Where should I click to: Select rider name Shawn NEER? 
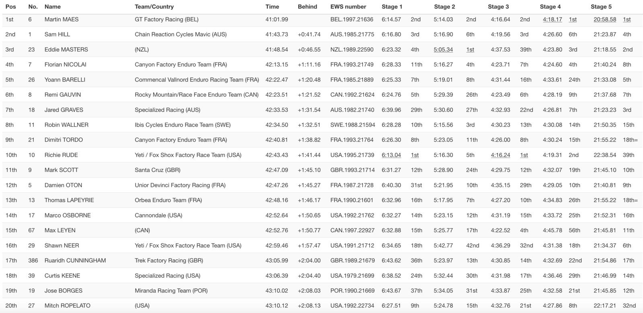[62, 245]
